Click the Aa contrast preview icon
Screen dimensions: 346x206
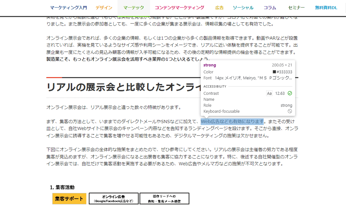click(x=269, y=93)
